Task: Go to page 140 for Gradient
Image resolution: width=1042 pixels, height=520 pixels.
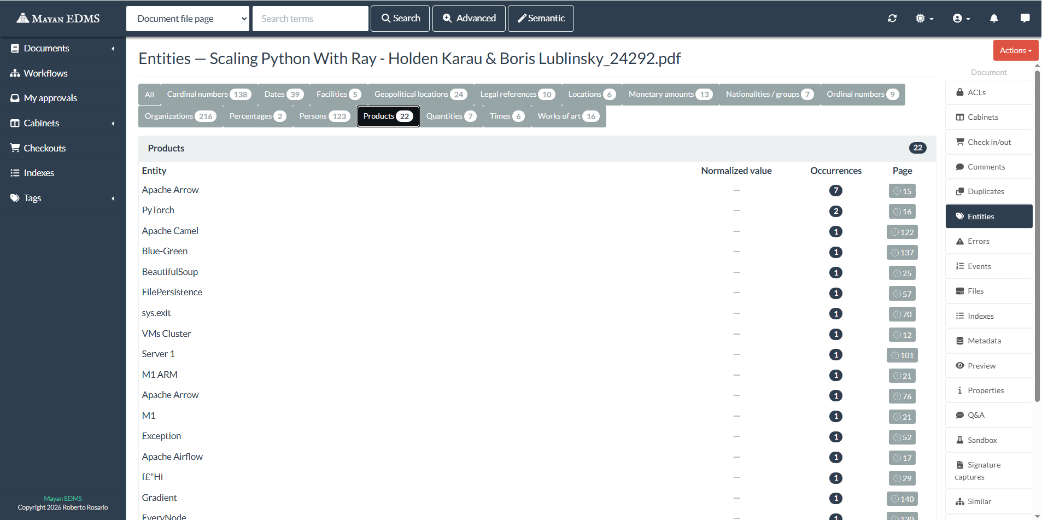Action: click(x=902, y=499)
